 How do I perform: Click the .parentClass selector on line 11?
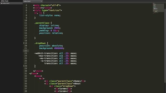tap(42, 23)
